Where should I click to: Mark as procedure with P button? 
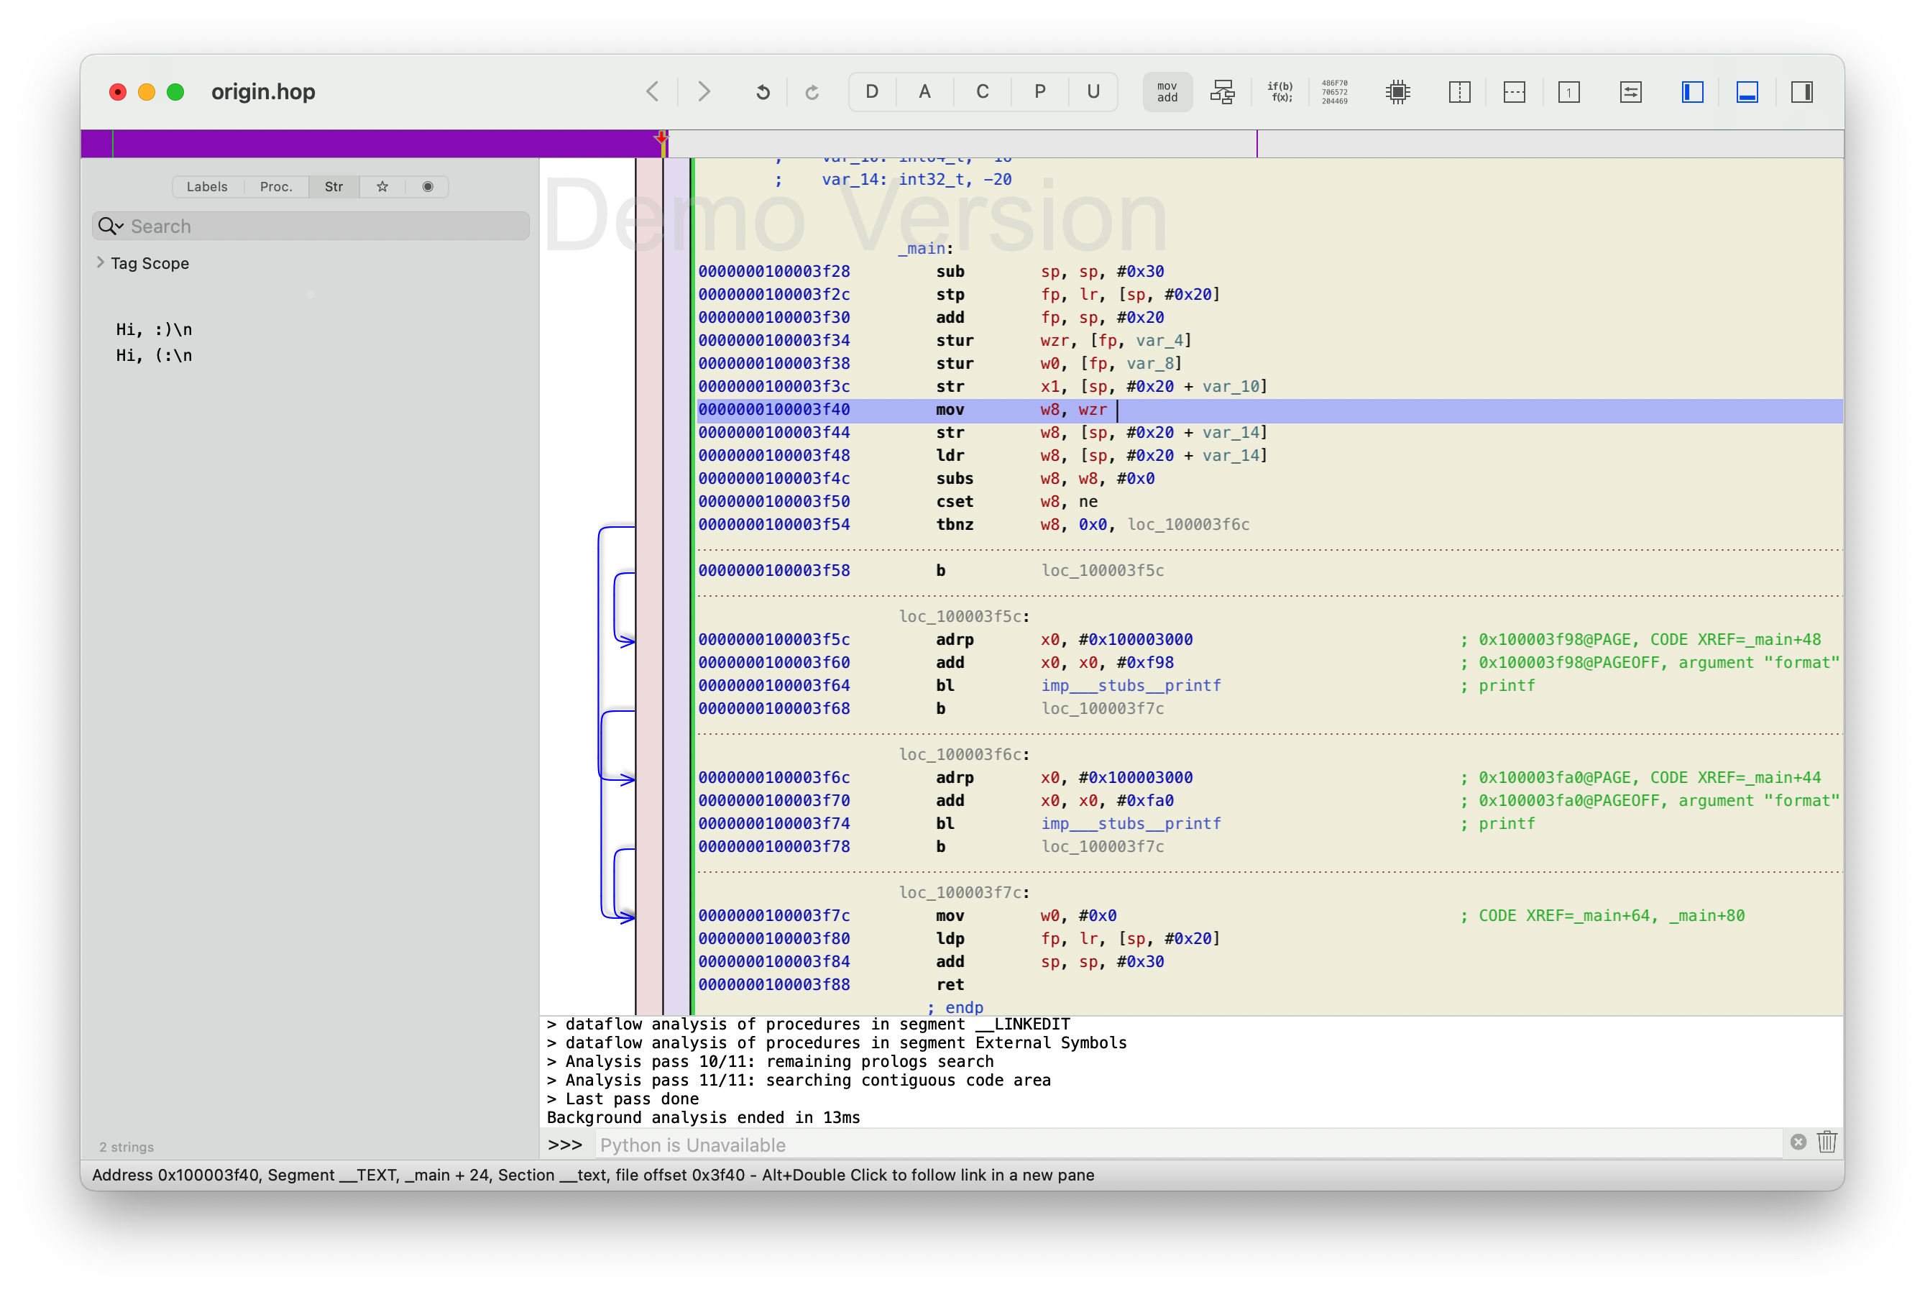pyautogui.click(x=1039, y=92)
